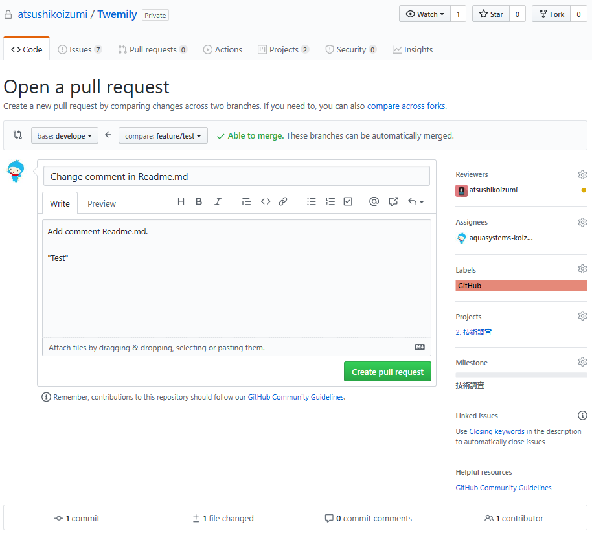Click the heading formatting icon
The width and height of the screenshot is (592, 533).
point(181,202)
